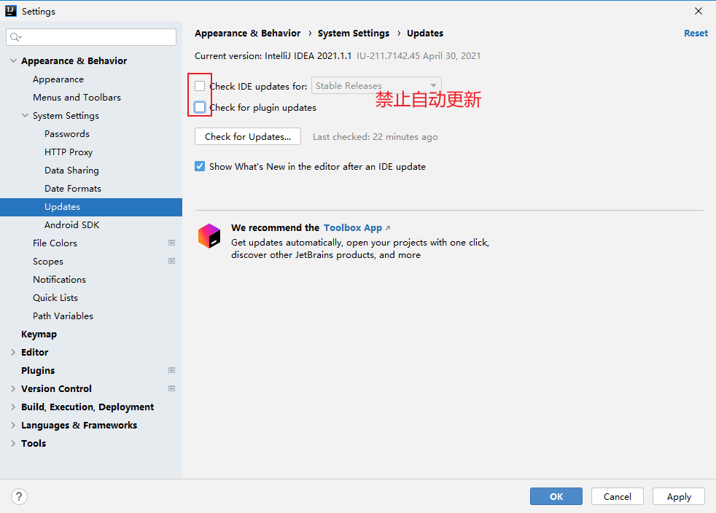This screenshot has height=513, width=716.
Task: Expand Build, Execution, Deployment section arrow
Action: [x=13, y=407]
